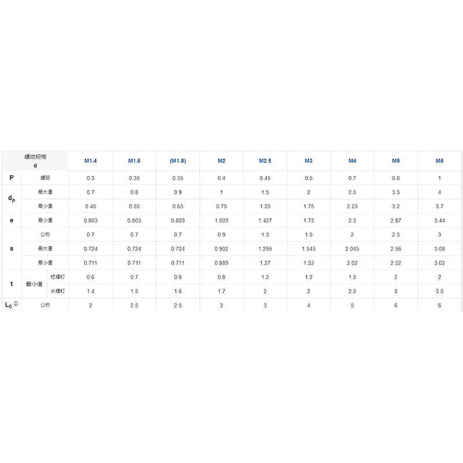The height and width of the screenshot is (463, 463).
Task: Click the 2.045 cell under M4
Action: click(352, 248)
